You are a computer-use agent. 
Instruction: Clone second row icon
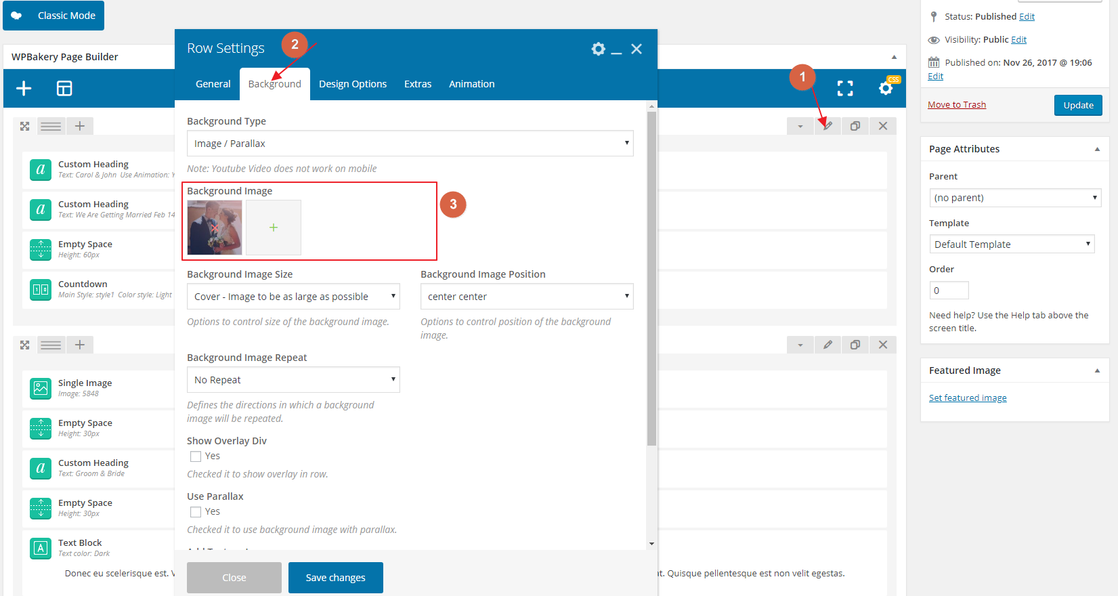[855, 345]
